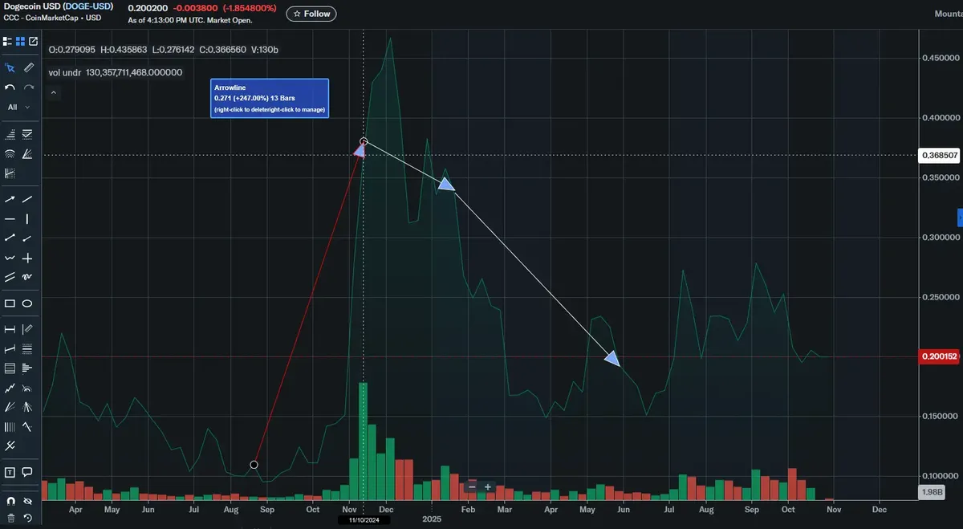963x529 pixels.
Task: Select the Text annotation tool
Action: coord(10,472)
